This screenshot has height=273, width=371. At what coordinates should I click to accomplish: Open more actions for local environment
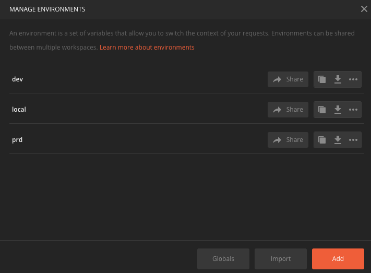(x=353, y=110)
